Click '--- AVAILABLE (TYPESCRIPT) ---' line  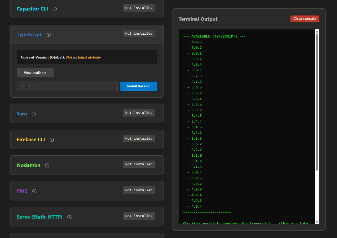click(x=214, y=36)
